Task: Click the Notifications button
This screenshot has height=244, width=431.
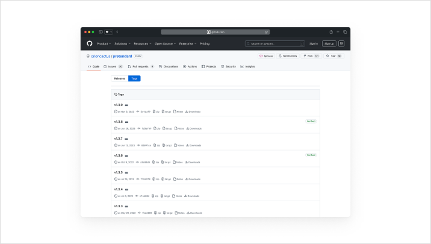Action: tap(288, 56)
